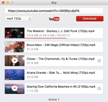
Task: Click the Closer Chainsmokers file title
Action: 60,59
